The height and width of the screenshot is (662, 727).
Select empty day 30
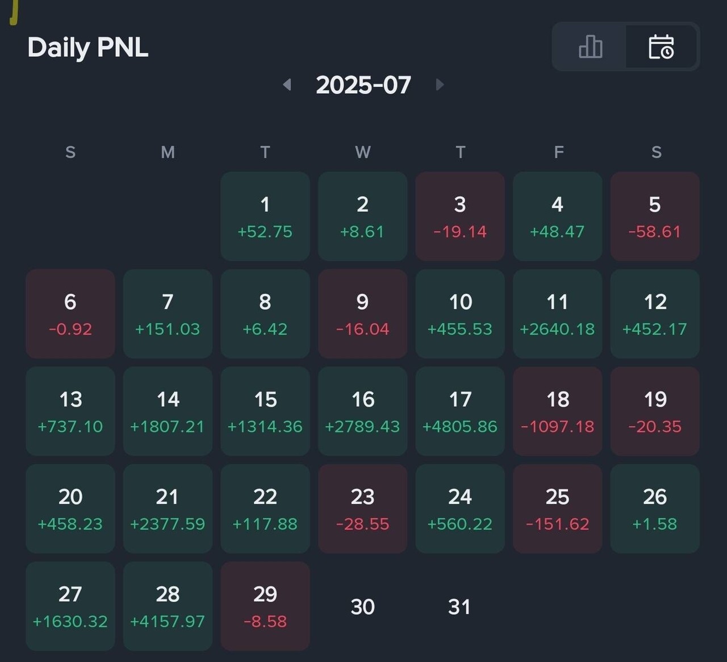click(362, 607)
